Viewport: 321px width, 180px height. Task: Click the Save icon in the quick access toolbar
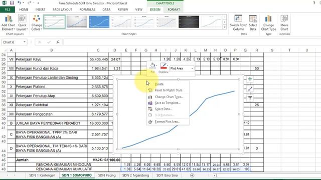[12, 3]
